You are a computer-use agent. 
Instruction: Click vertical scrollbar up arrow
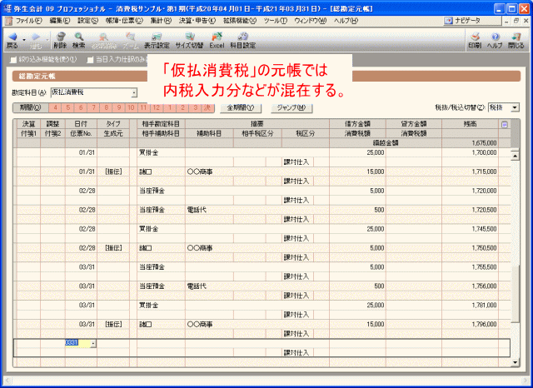[515, 156]
